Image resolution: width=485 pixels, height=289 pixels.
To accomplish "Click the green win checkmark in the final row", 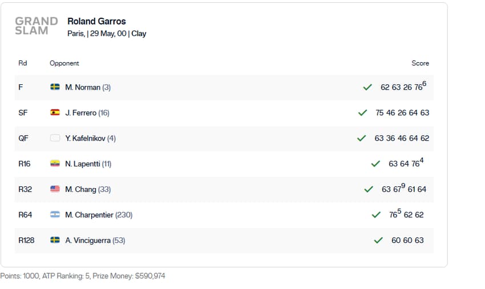I will point(367,87).
